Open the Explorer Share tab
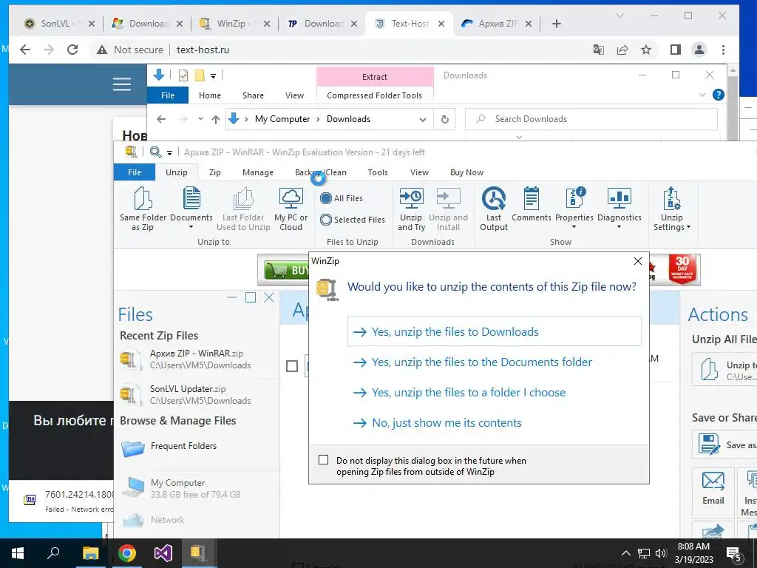The image size is (757, 568). (x=253, y=95)
